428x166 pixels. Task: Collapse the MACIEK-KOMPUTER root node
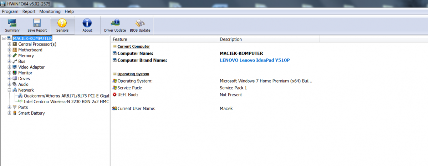4,38
